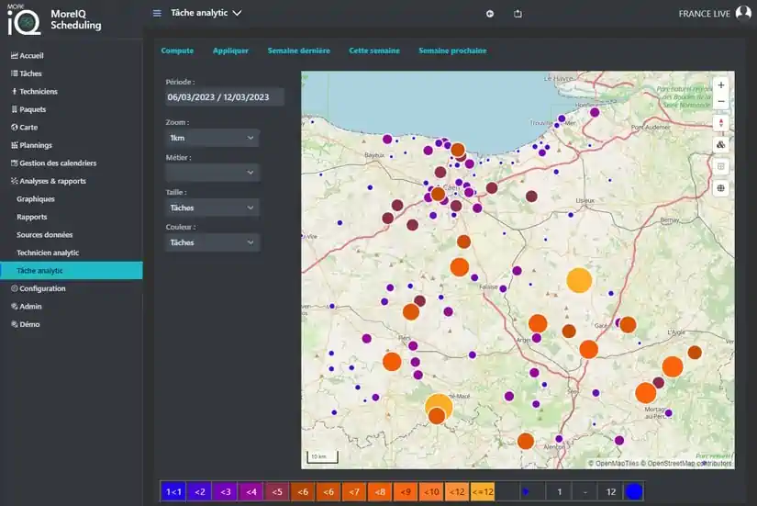Viewport: 757px width, 506px height.
Task: Open the empty Métier dropdown
Action: click(x=212, y=173)
